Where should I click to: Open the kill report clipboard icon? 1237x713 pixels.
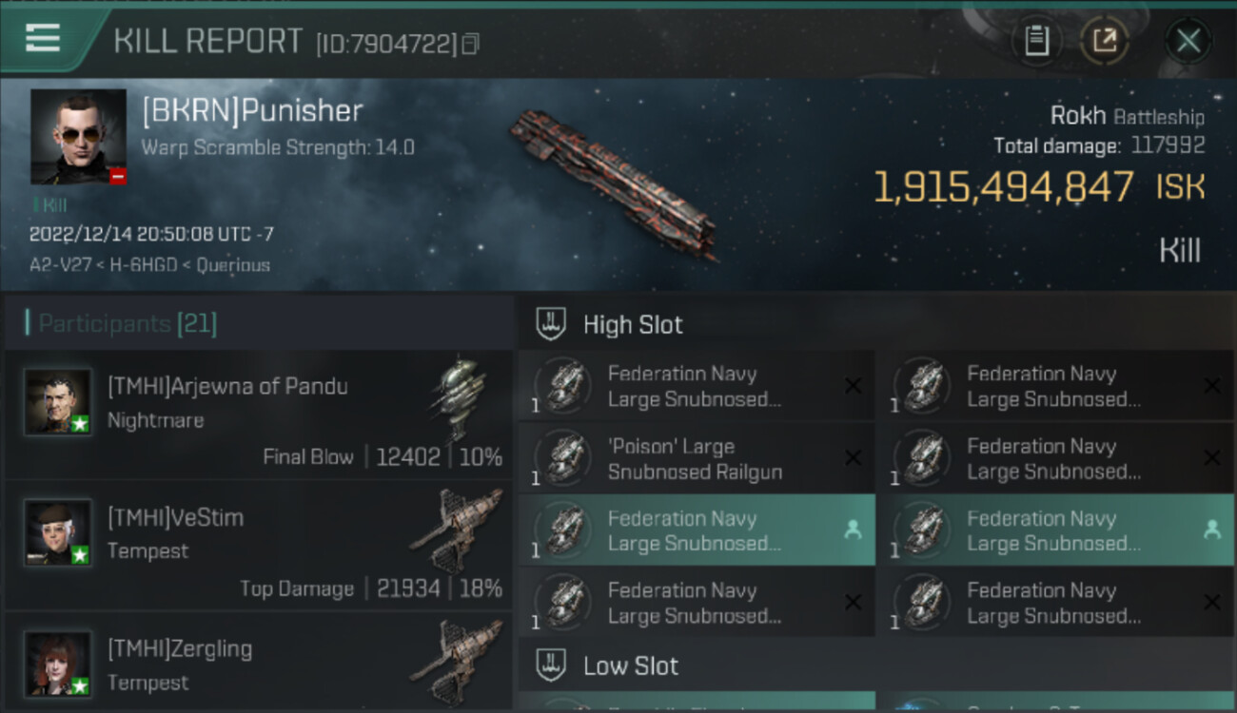coord(1036,41)
